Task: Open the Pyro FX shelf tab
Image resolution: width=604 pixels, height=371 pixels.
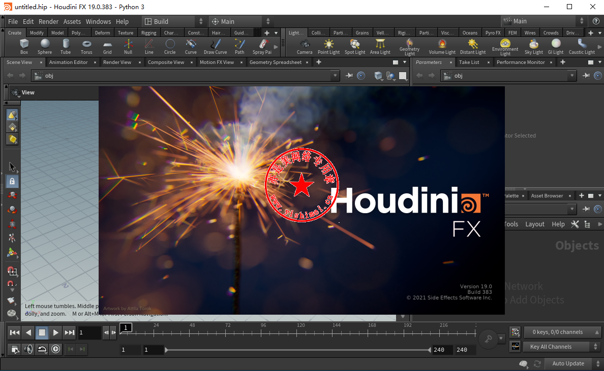Action: (x=493, y=33)
